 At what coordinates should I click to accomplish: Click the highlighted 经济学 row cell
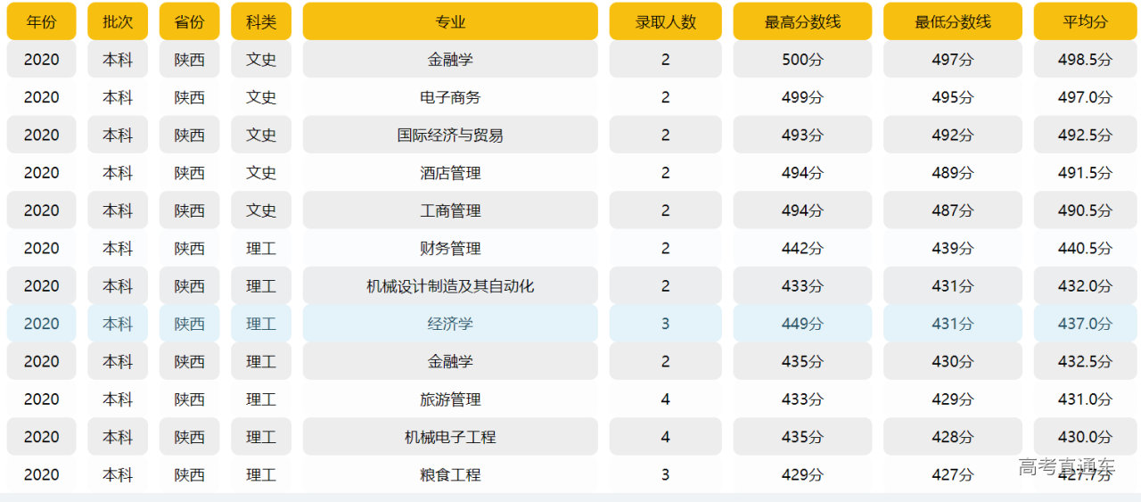(x=450, y=324)
